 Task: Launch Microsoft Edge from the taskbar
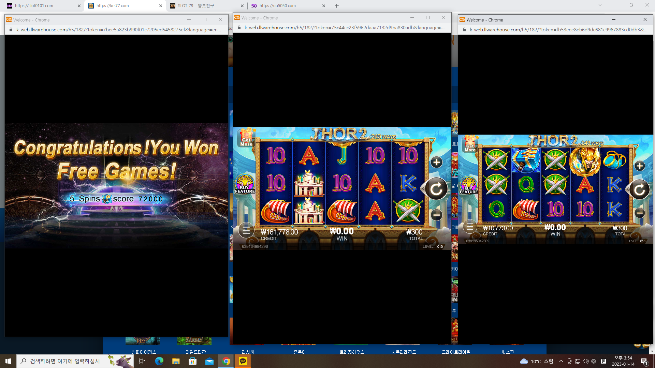click(x=159, y=361)
